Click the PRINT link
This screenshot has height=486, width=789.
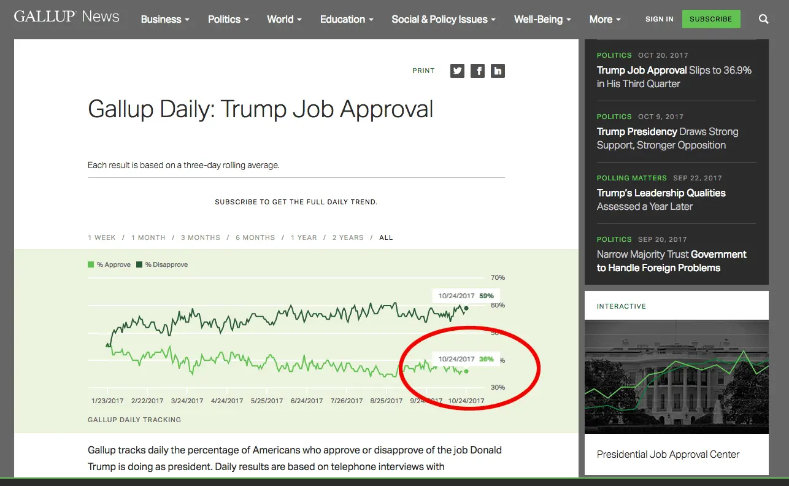point(423,71)
